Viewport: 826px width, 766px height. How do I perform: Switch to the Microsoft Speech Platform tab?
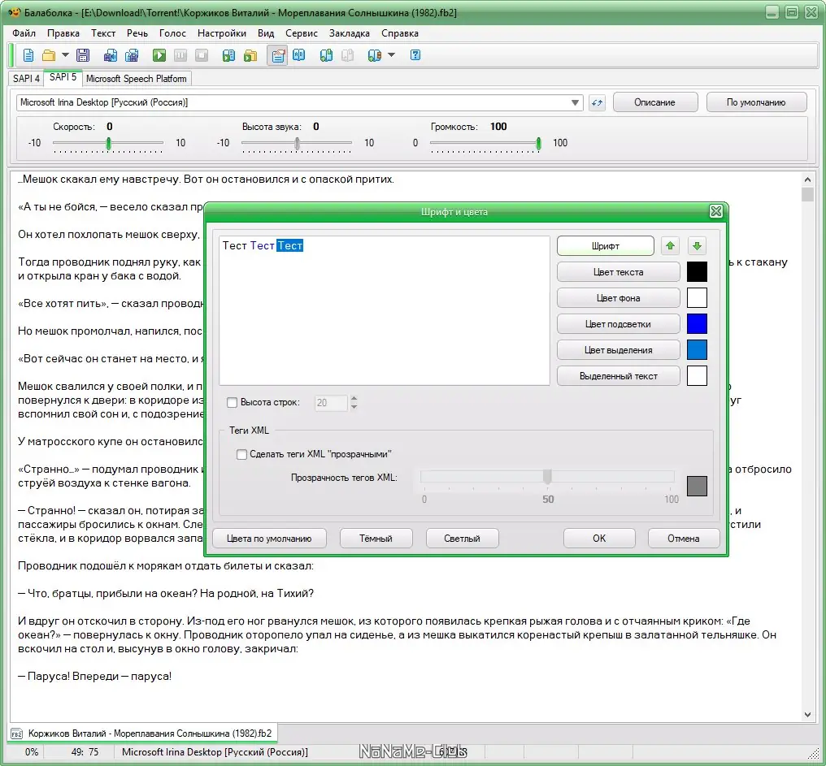[x=136, y=79]
